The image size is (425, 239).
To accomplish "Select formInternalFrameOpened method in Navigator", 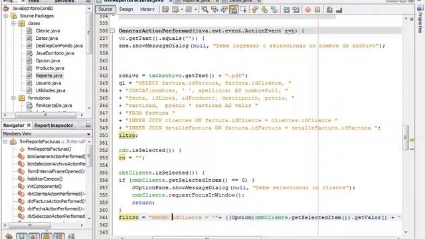I will click(x=56, y=171).
